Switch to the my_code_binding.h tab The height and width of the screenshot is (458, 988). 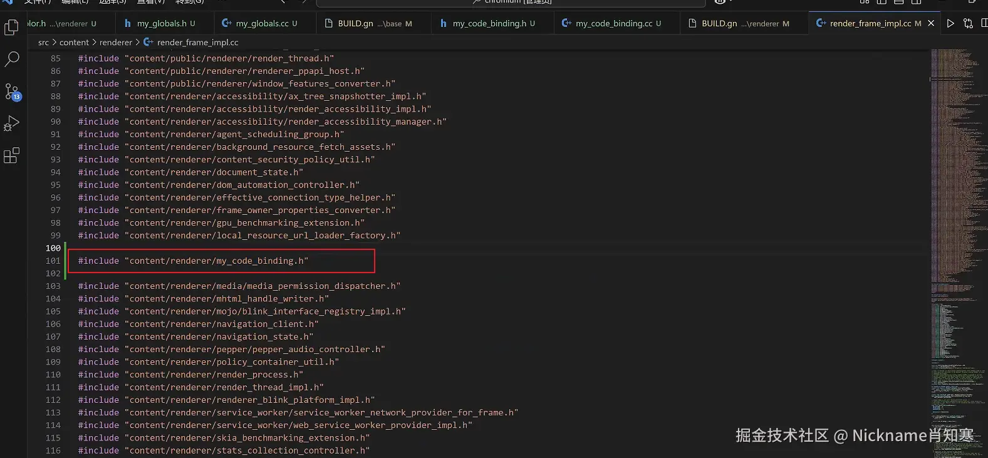(492, 23)
